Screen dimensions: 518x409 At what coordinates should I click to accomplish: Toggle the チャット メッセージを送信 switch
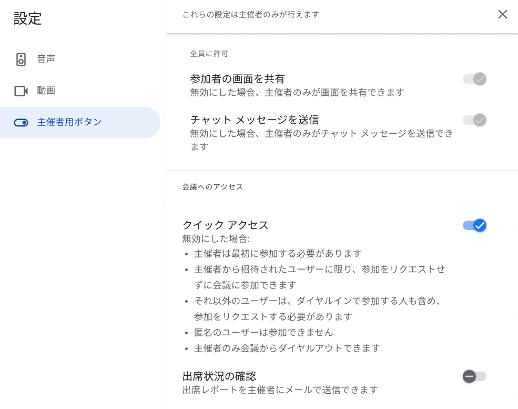pyautogui.click(x=474, y=120)
